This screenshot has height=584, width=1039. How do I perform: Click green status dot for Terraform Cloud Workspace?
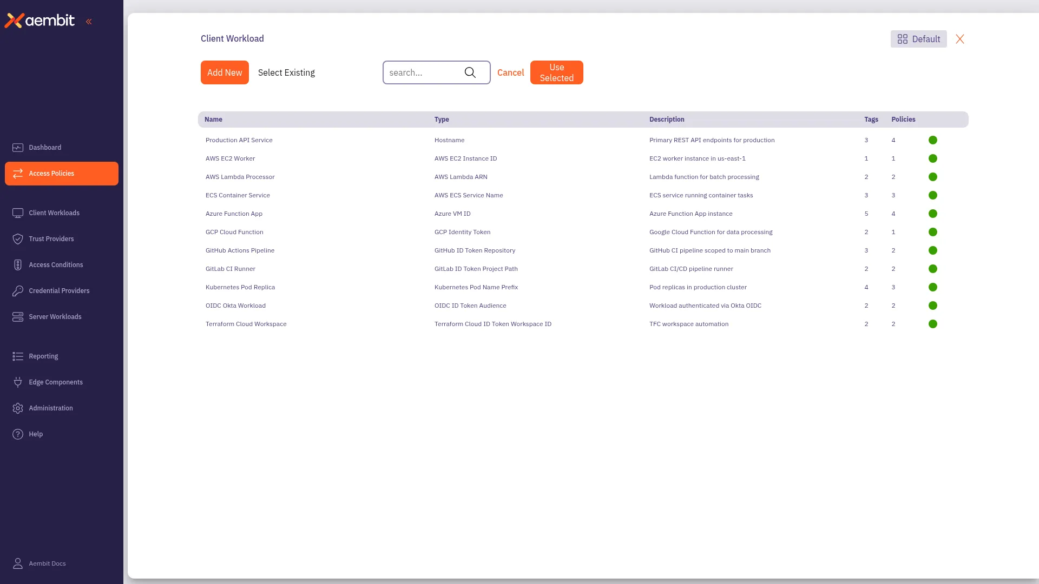[933, 324]
